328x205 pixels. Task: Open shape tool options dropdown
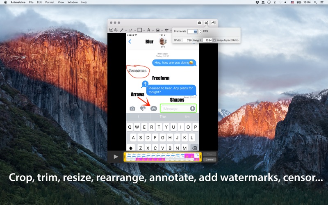coord(144,30)
